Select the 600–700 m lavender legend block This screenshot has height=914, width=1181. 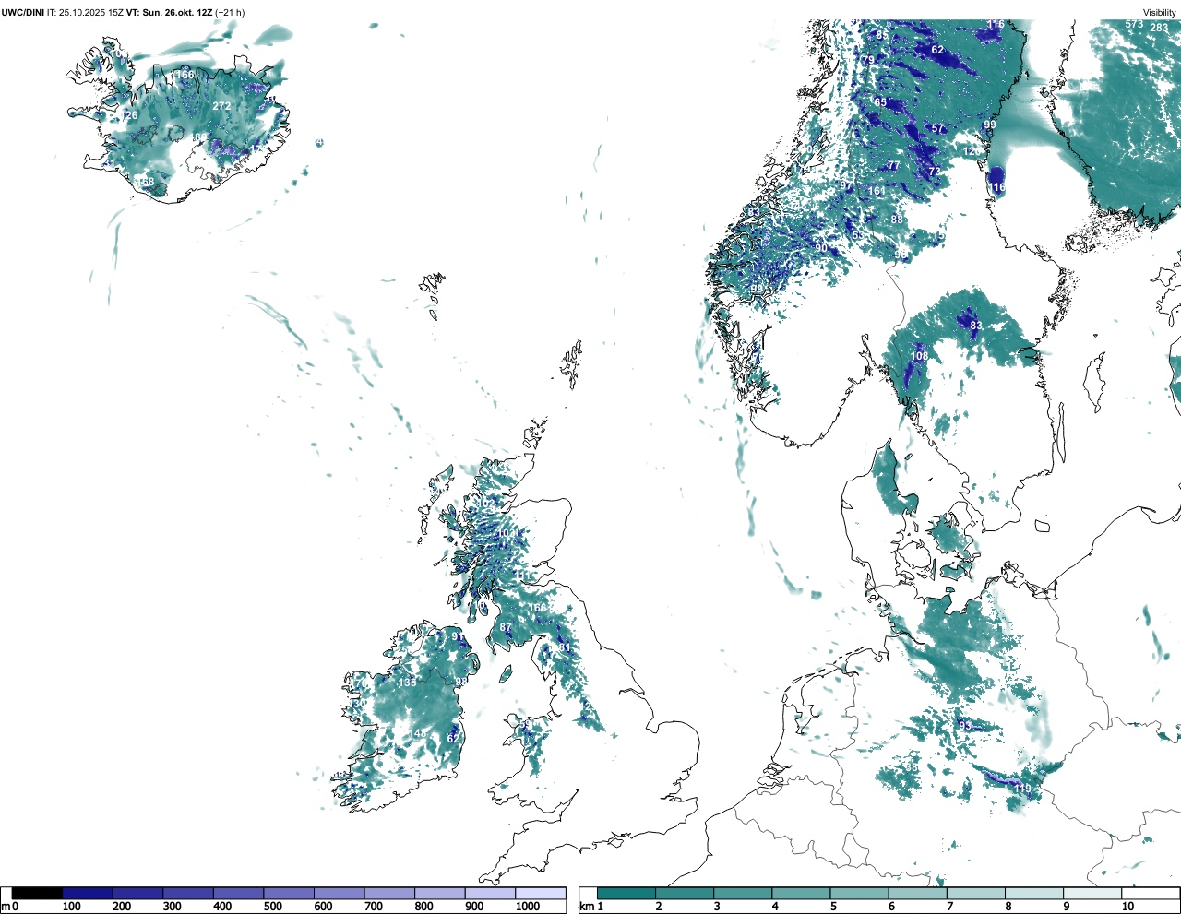coord(340,893)
